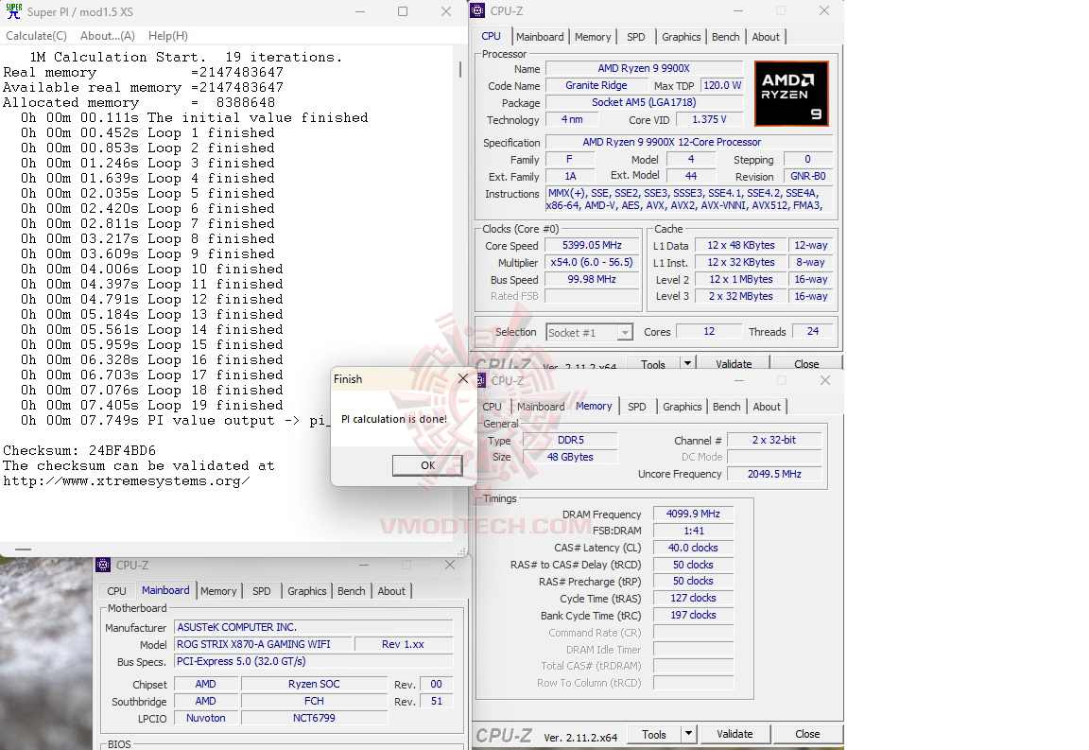Image resolution: width=1089 pixels, height=750 pixels.
Task: Click the Threads 24 value
Action: coord(813,332)
